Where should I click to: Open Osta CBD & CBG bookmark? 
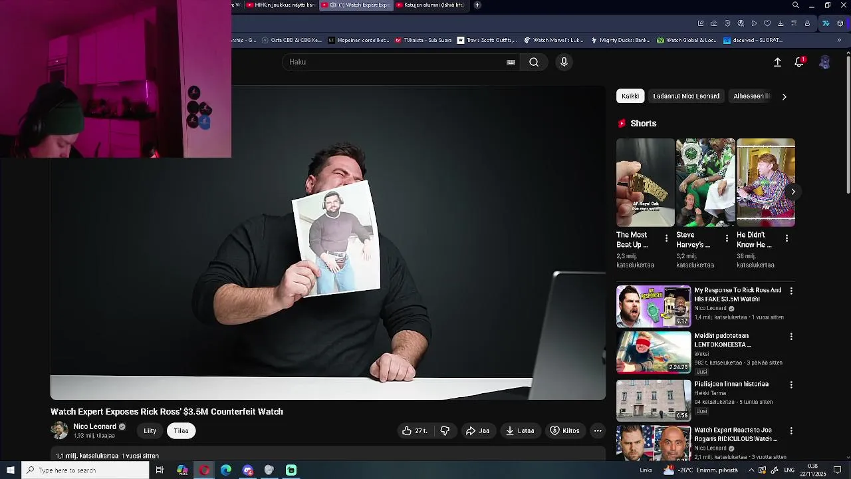click(x=292, y=40)
